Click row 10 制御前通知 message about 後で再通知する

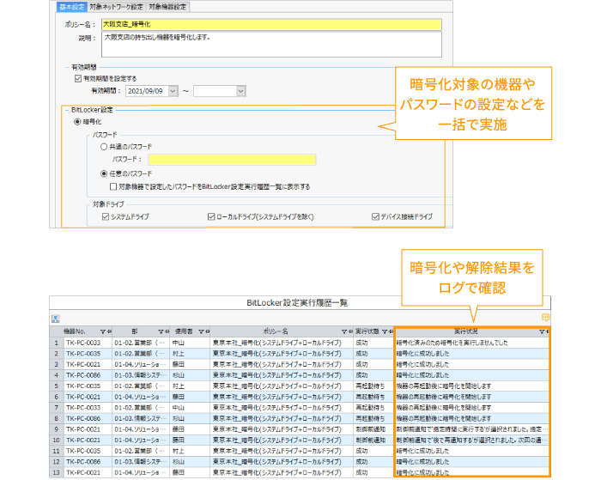tap(472, 441)
